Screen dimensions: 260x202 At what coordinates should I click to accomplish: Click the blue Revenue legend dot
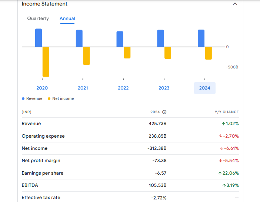coord(23,99)
